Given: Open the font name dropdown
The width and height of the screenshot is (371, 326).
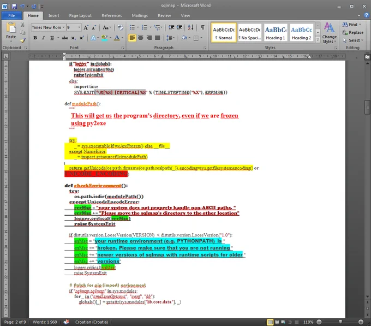Looking at the screenshot, I should point(64,27).
